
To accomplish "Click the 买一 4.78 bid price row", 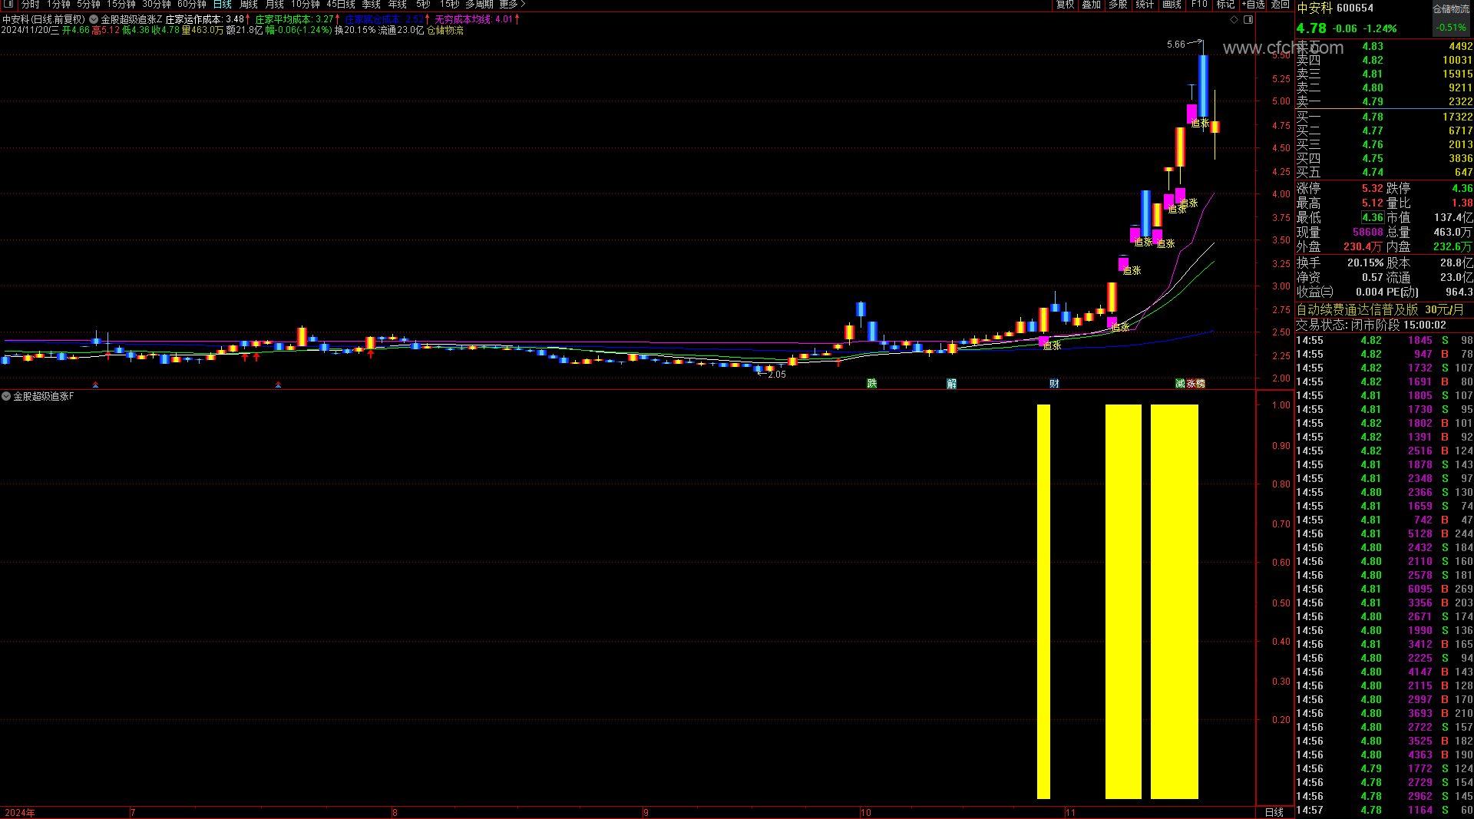I will pos(1384,117).
